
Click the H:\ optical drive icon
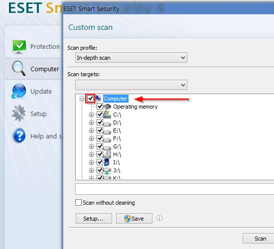107,154
